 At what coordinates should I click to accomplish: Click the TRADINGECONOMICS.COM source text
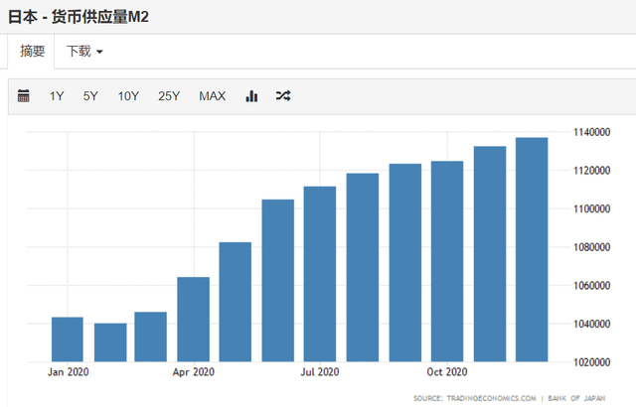[479, 396]
